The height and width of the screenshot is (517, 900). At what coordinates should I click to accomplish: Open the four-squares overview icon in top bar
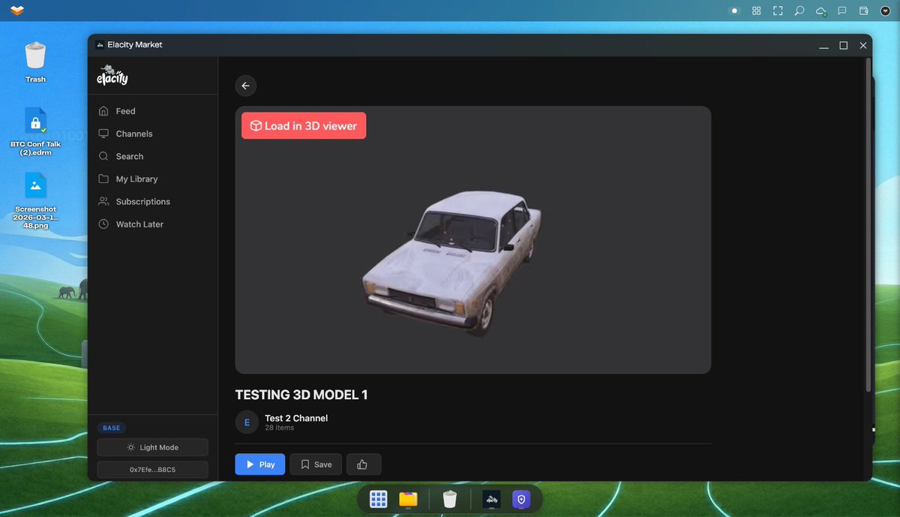[757, 11]
